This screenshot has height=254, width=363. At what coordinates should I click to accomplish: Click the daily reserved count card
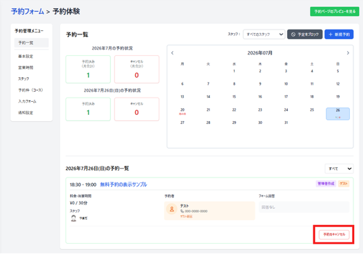click(88, 109)
